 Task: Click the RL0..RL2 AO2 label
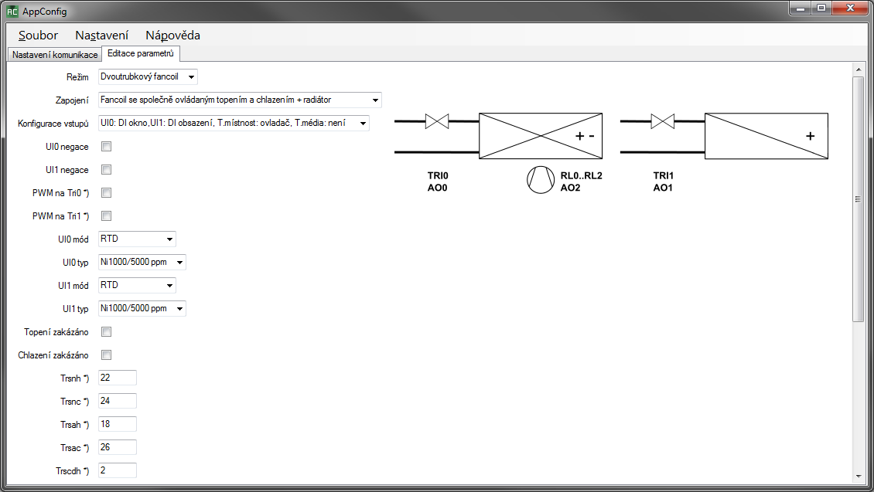pyautogui.click(x=582, y=182)
